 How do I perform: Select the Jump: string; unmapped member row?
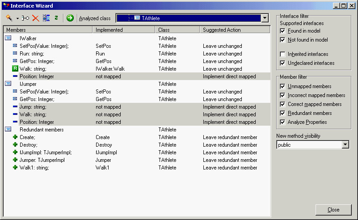tap(33, 107)
